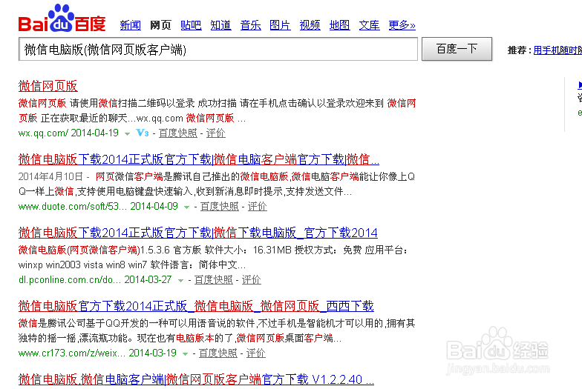The image size is (582, 389).
Task: Open the 文库 tab
Action: click(x=370, y=25)
